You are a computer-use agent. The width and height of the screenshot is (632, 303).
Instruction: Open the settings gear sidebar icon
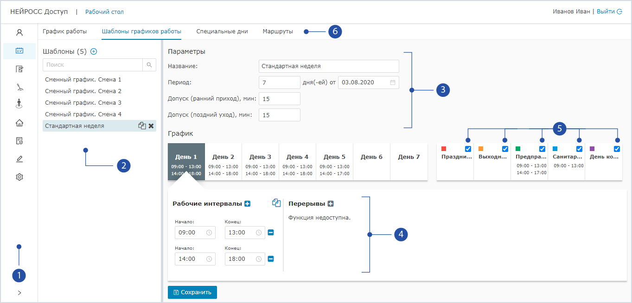[19, 177]
